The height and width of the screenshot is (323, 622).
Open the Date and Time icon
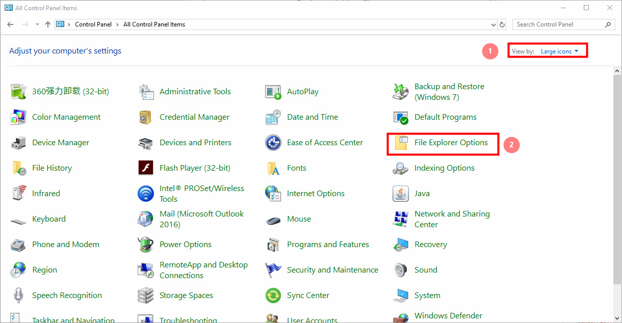coord(273,117)
